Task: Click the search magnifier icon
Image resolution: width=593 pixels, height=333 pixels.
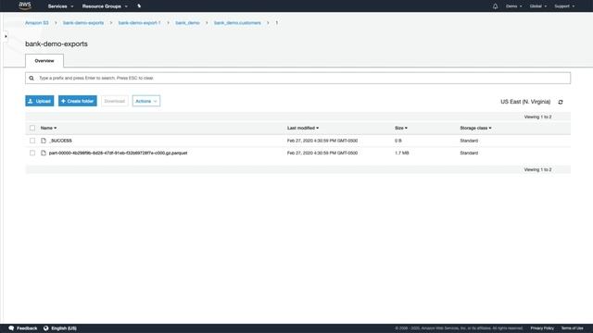Action: [32, 78]
